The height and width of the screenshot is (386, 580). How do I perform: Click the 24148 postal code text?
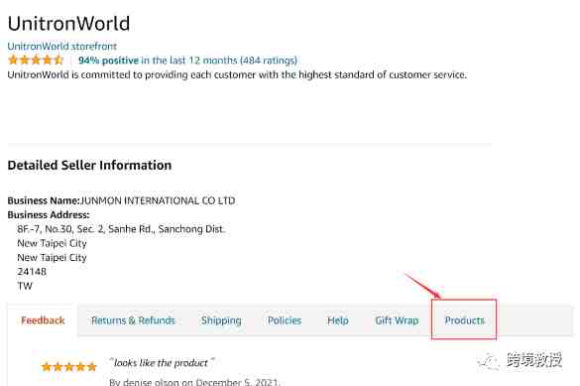(x=32, y=272)
